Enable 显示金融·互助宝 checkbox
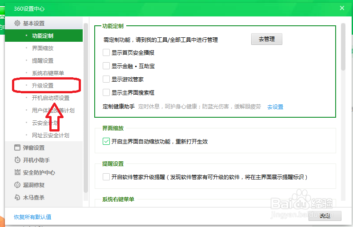Screen dimensions: 353x227 pos(106,66)
